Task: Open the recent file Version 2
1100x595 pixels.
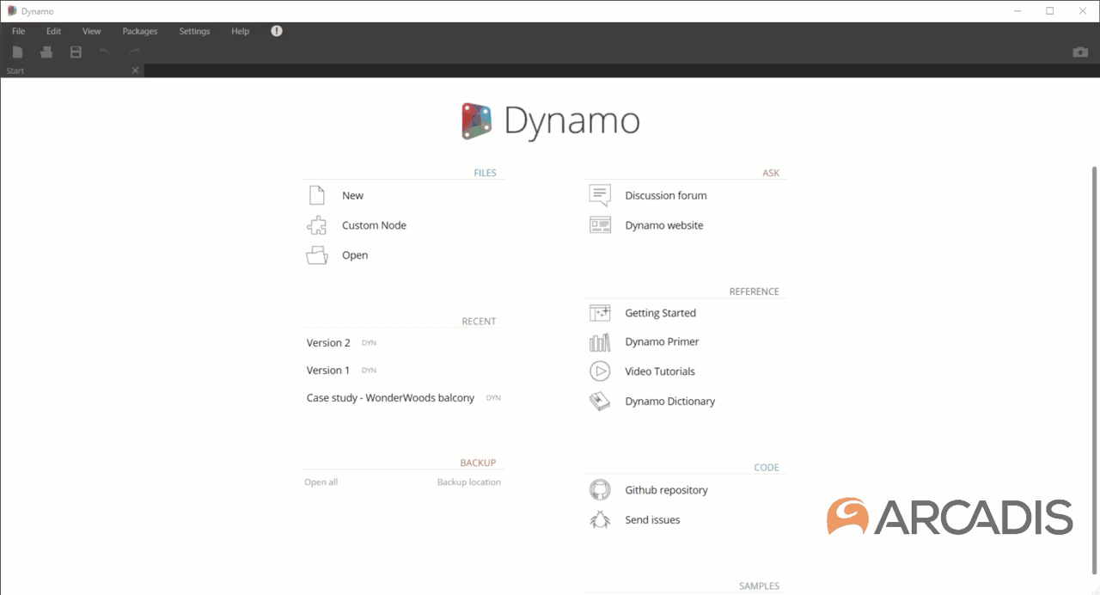Action: coord(328,342)
